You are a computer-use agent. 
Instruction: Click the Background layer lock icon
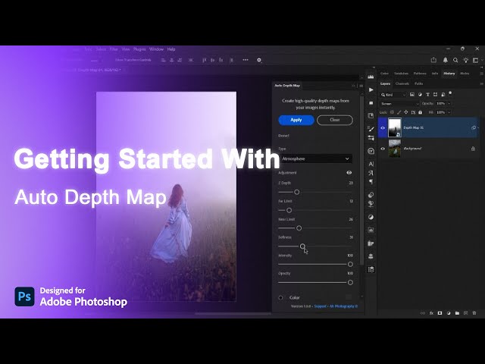tap(473, 149)
